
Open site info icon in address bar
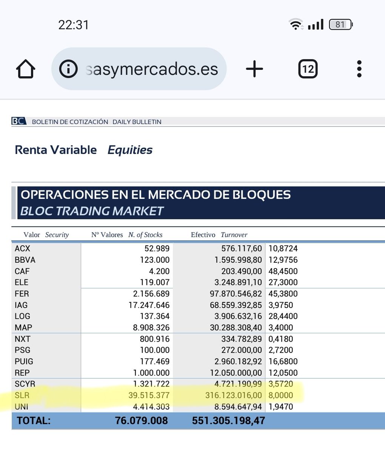(69, 69)
